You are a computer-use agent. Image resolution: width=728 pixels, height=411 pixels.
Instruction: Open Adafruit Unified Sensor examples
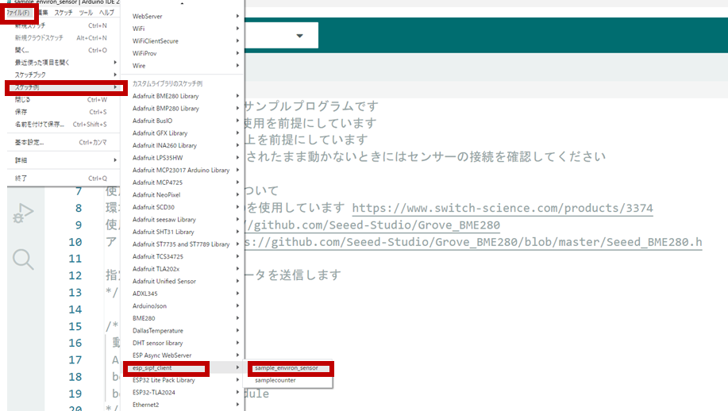pos(183,281)
